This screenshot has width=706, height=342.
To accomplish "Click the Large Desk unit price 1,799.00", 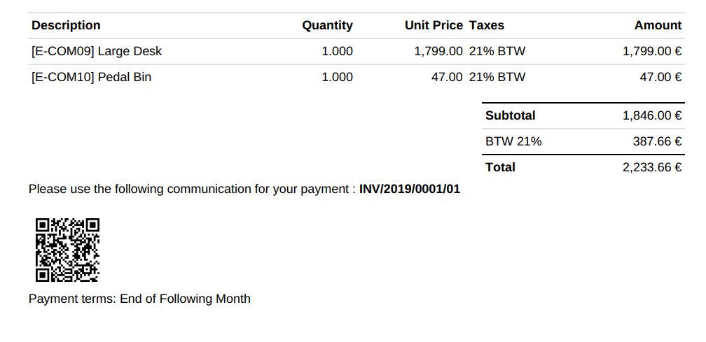I will pyautogui.click(x=438, y=51).
